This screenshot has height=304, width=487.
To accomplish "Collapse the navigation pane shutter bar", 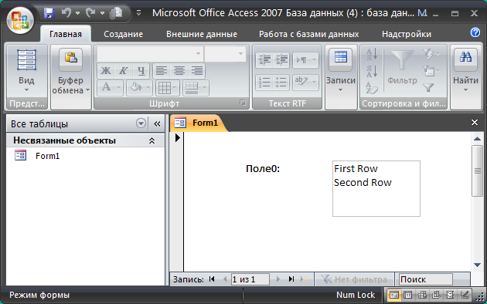I will pos(157,124).
